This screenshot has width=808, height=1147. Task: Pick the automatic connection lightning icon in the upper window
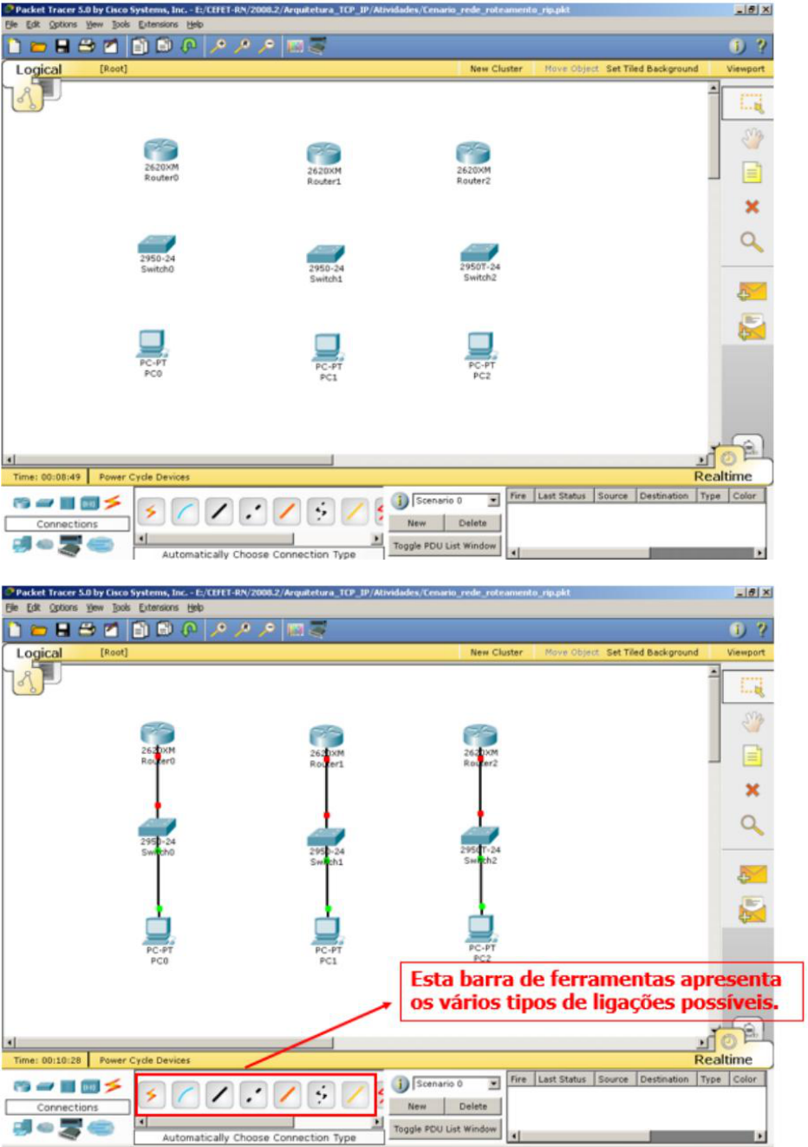point(151,512)
